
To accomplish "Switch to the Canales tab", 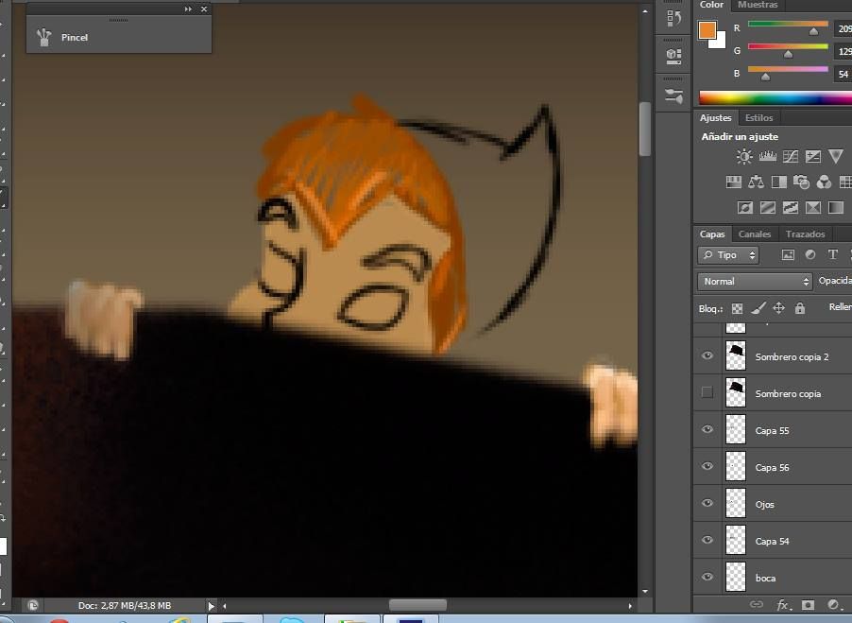I will (754, 234).
